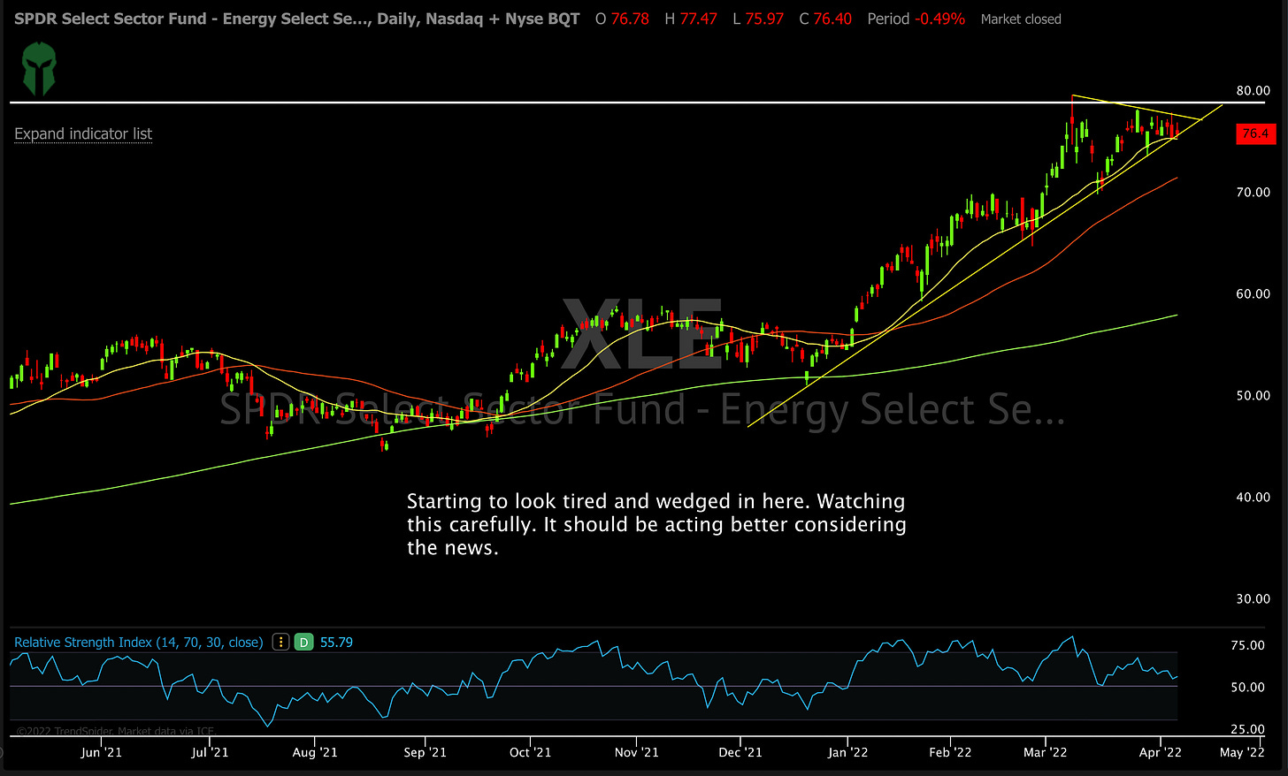Click the May '22 date axis label
This screenshot has width=1288, height=776.
(1242, 753)
